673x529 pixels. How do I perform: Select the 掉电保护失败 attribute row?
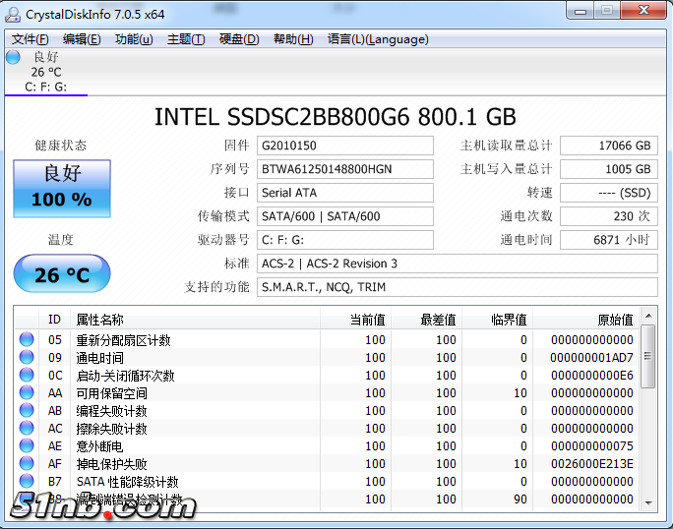tap(327, 463)
